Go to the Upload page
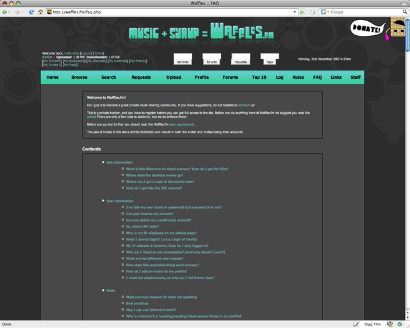This screenshot has width=410, height=328. 174,77
